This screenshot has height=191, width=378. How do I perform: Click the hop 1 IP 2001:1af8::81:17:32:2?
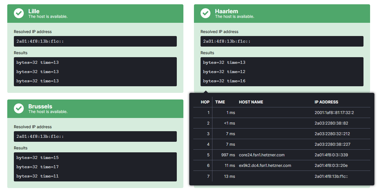(334, 113)
